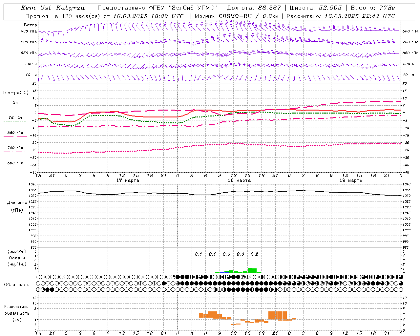Click the solid line sample above 2м legend
Screen dimensions: 420x336
coord(15,106)
